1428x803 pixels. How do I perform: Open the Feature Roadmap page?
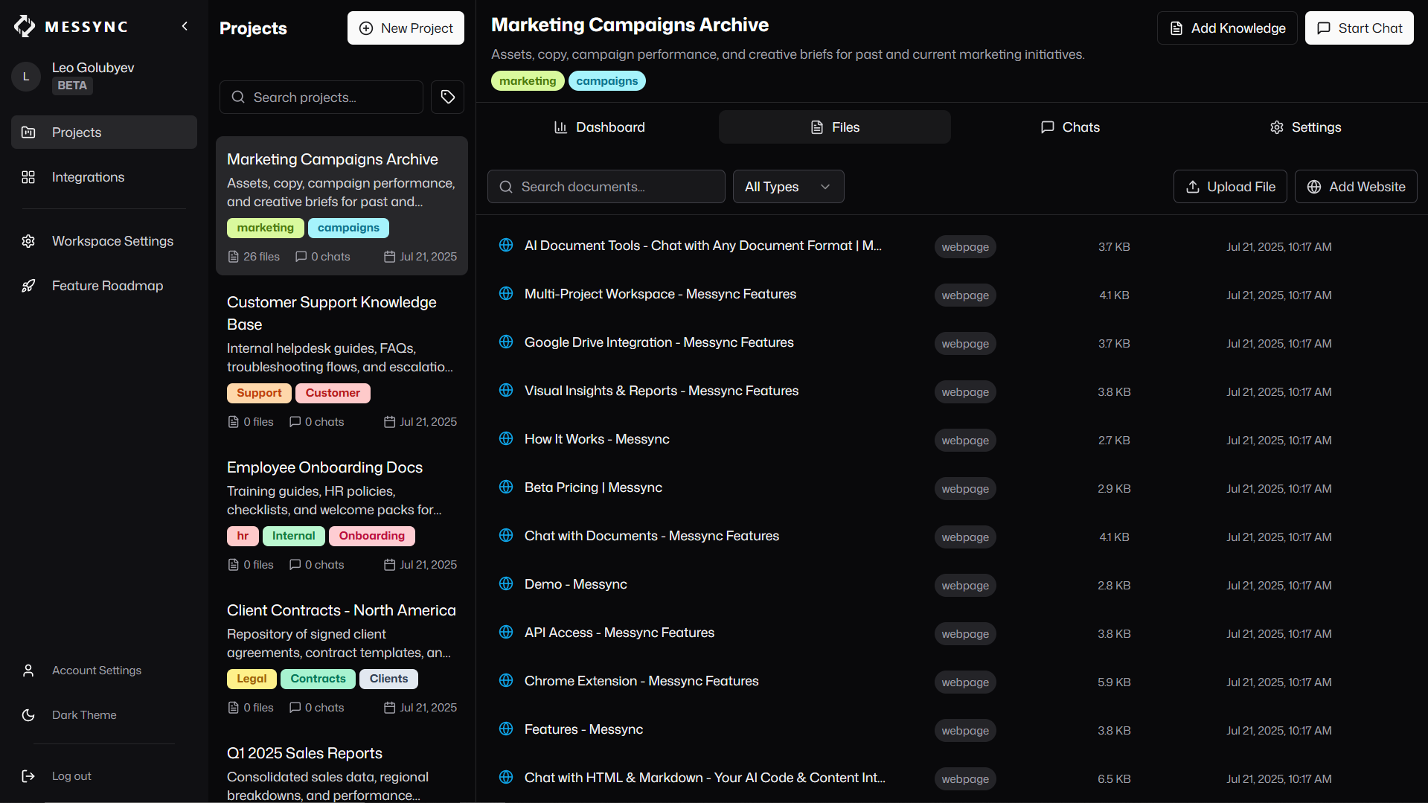[104, 286]
